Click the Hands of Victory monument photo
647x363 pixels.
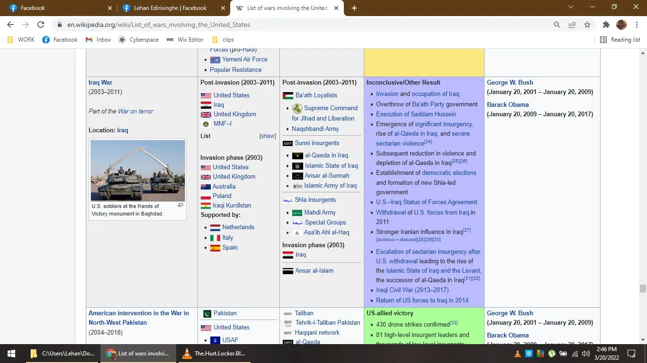point(138,171)
